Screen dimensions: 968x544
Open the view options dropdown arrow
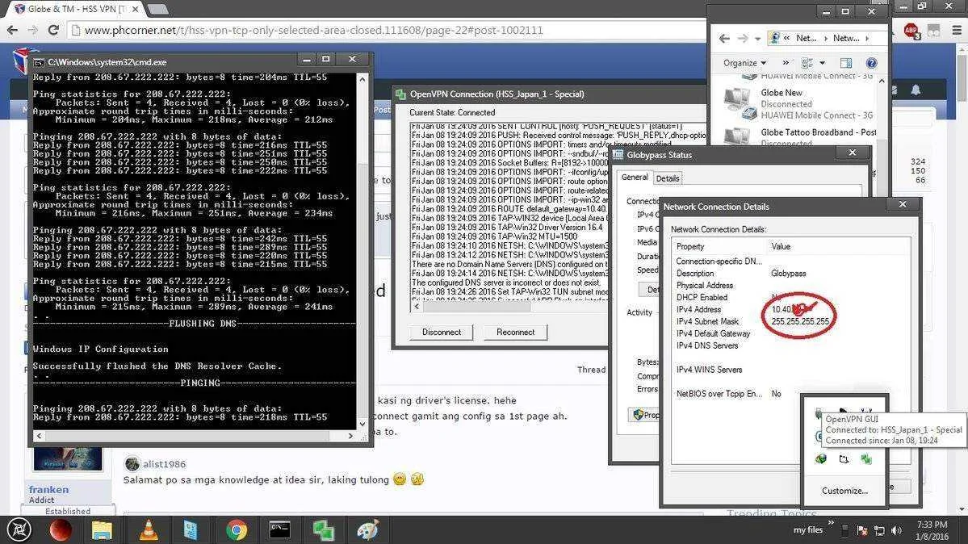pos(822,63)
